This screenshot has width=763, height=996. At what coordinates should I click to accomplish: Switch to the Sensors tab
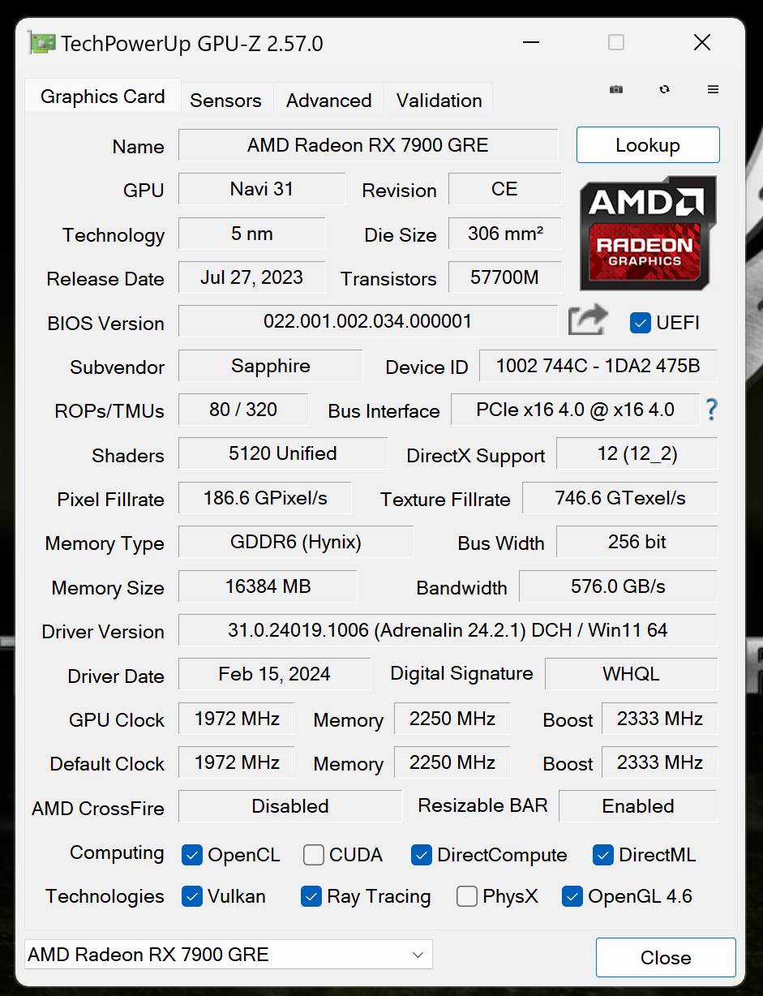[x=226, y=100]
